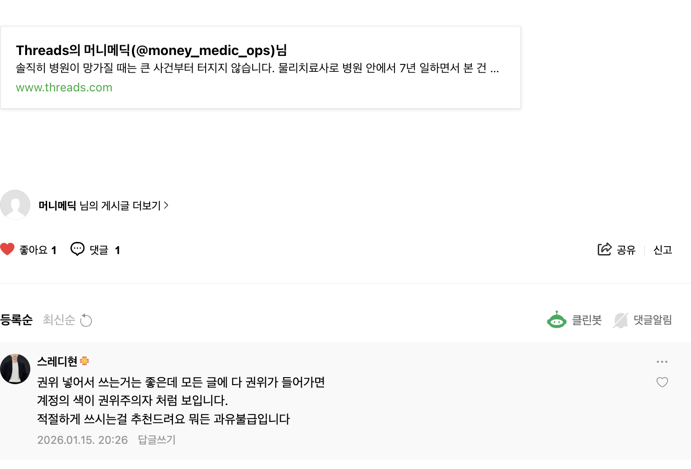Open the www.threads.com link
Image resolution: width=691 pixels, height=469 pixels.
[x=64, y=88]
